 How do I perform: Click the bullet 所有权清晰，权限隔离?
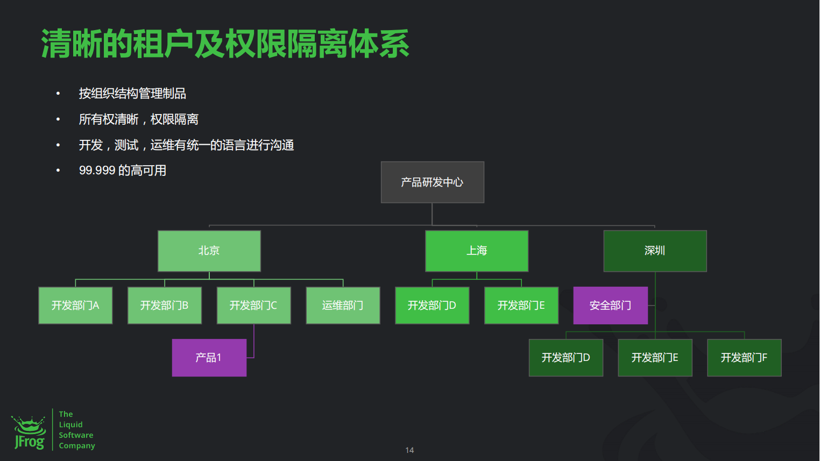click(x=138, y=119)
